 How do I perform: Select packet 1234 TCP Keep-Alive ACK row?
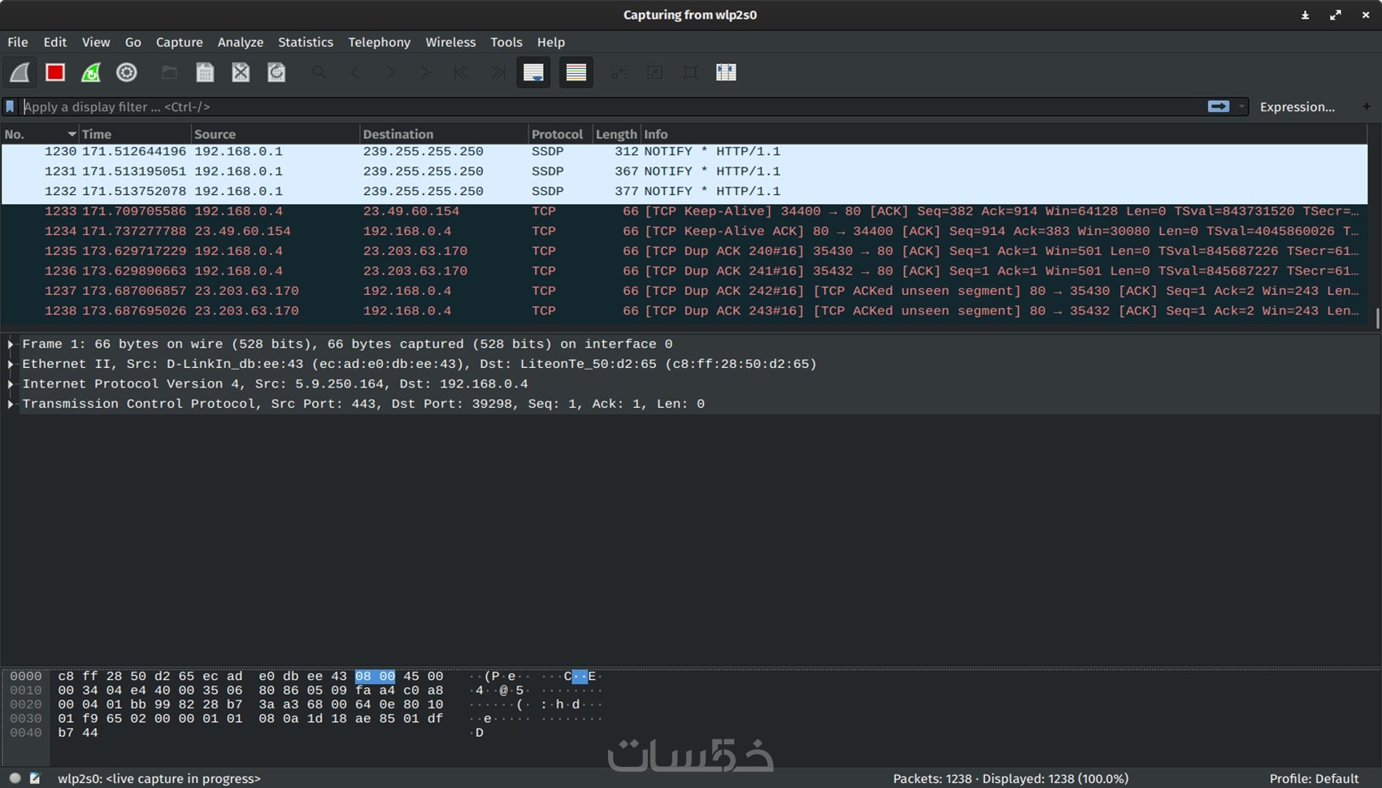tap(684, 232)
